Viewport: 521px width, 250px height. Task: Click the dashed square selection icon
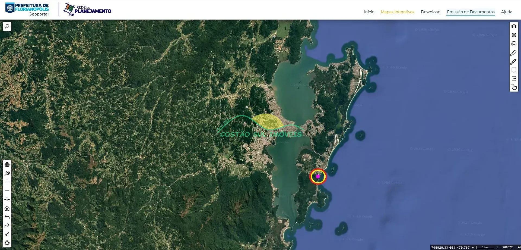[x=7, y=243]
